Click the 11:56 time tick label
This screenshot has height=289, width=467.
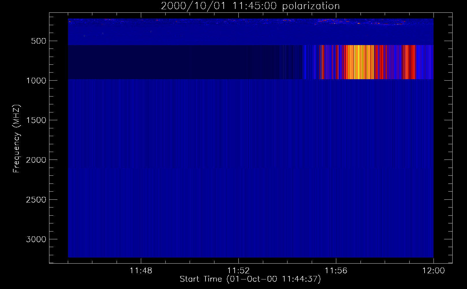click(336, 271)
